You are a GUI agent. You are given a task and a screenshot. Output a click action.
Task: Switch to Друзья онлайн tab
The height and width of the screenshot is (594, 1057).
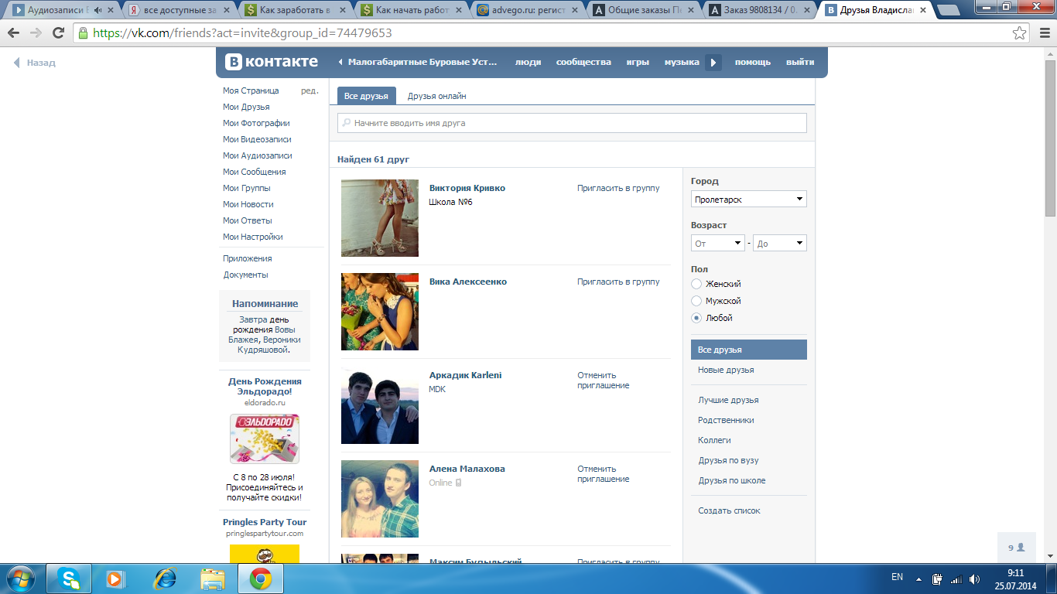click(x=437, y=96)
